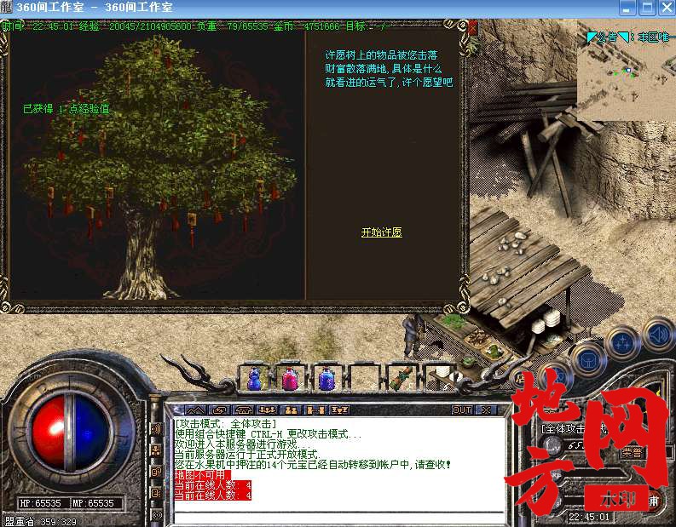
Task: Click the two-figures icon on chat toolbar
Action: tap(291, 410)
